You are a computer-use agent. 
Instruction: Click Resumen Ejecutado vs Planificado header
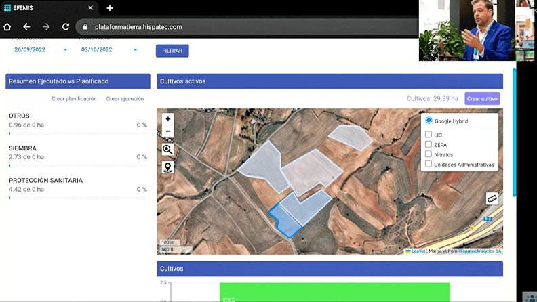click(78, 81)
